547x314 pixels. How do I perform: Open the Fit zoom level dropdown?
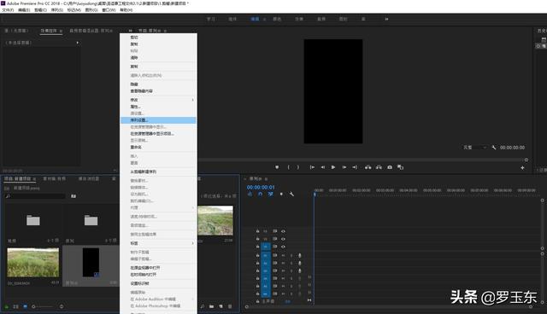[475, 148]
